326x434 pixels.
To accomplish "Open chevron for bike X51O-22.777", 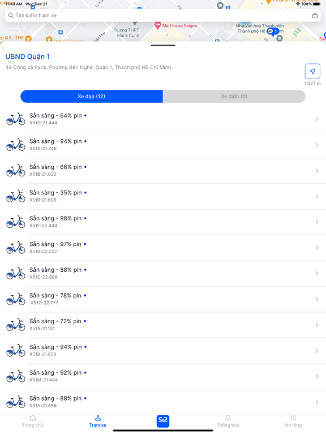I will pyautogui.click(x=317, y=299).
